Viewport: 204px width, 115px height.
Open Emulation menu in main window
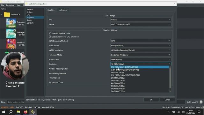10,5
